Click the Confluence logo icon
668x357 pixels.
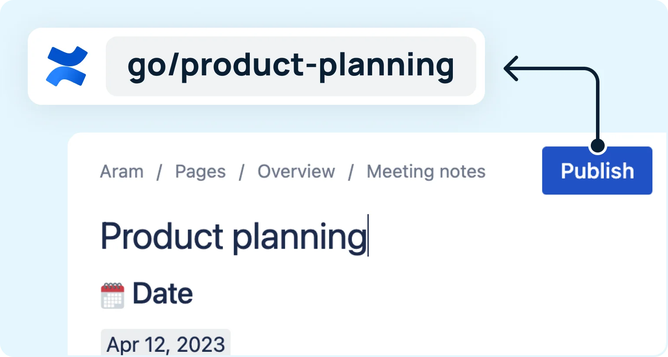coord(67,66)
